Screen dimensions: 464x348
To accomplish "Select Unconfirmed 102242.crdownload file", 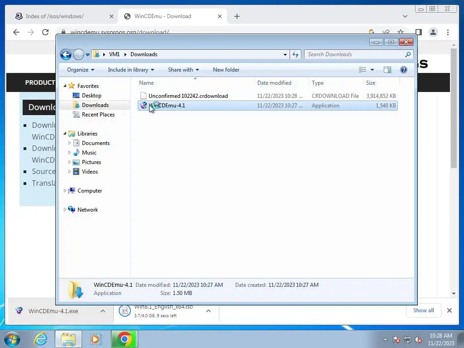I will [267, 96].
